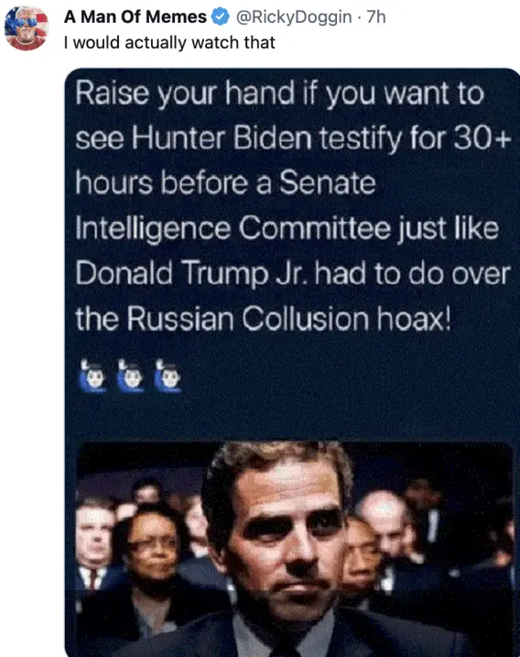Click the blue verified checkmark badge
520x657 pixels.
coord(221,16)
